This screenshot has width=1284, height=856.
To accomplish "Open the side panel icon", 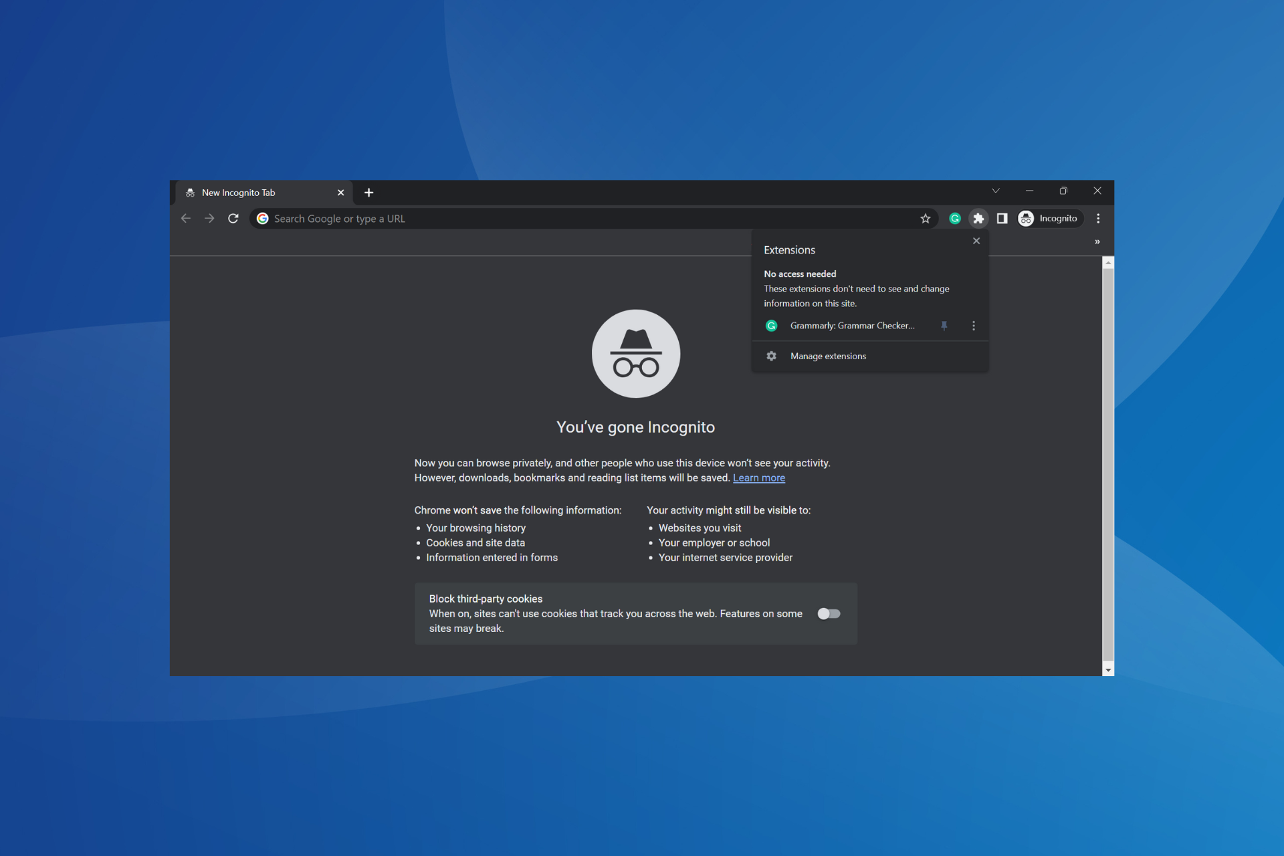I will (1002, 219).
